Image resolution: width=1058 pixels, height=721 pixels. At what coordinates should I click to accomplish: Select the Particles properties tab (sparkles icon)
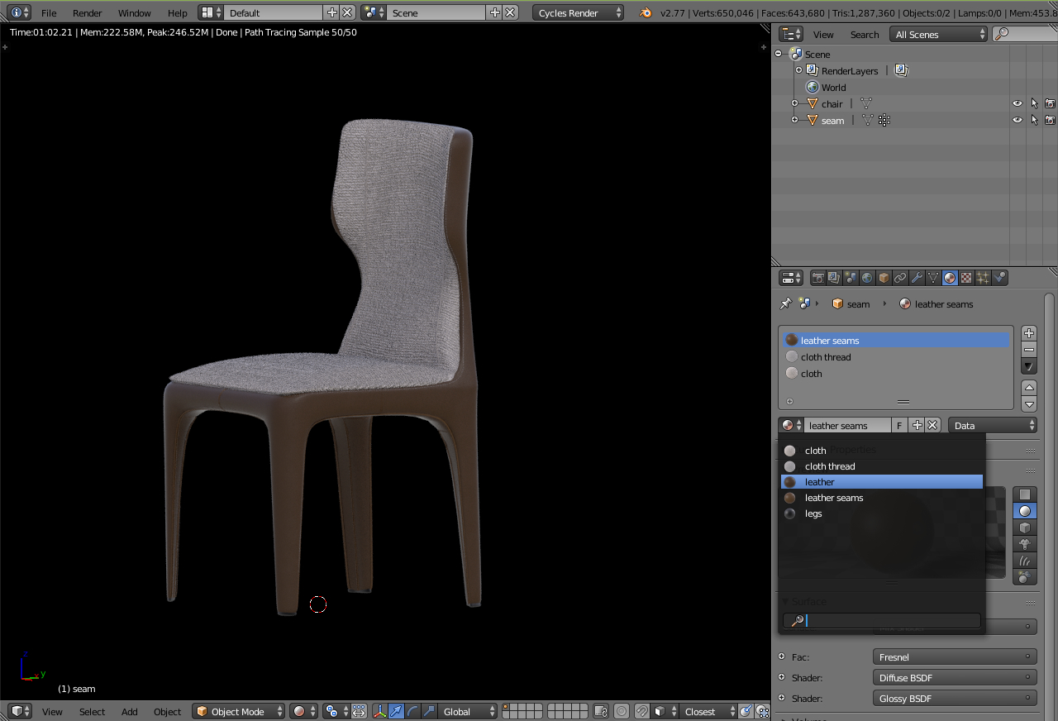click(x=981, y=277)
